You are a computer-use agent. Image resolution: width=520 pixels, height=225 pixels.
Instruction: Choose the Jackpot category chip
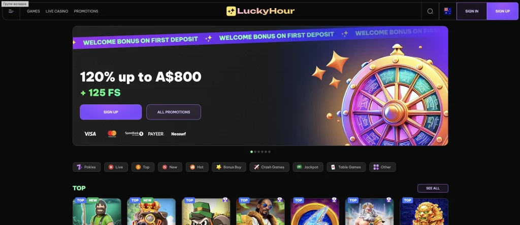(x=308, y=167)
